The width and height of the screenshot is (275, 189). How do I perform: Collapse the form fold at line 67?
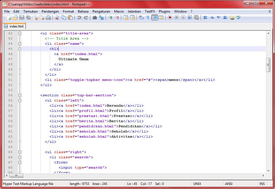pyautogui.click(x=20, y=162)
